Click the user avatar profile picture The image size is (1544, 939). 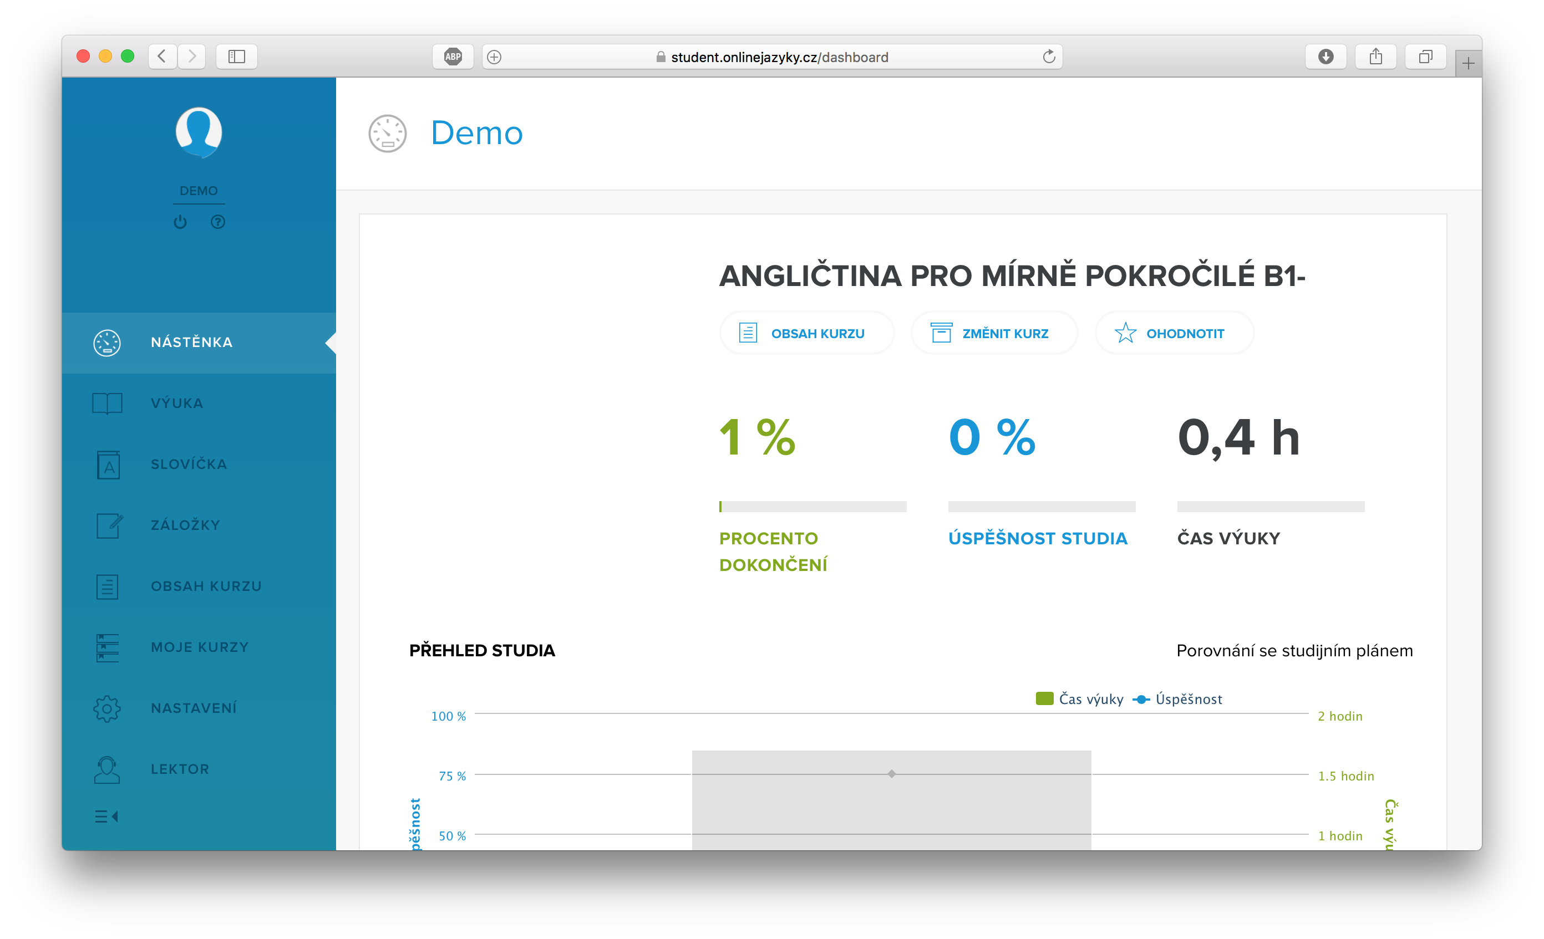(199, 132)
